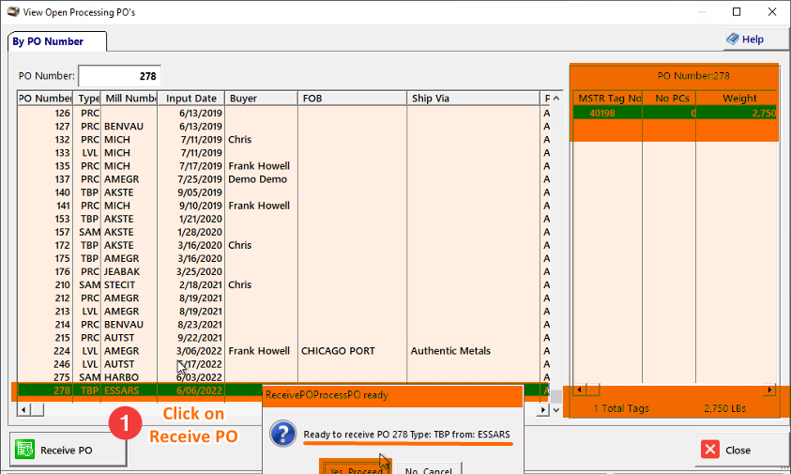Click the PO Number input field
Viewport: 791px width, 474px height.
(x=119, y=76)
